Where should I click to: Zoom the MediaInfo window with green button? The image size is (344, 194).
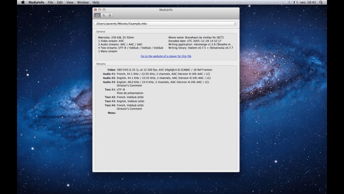click(x=104, y=10)
